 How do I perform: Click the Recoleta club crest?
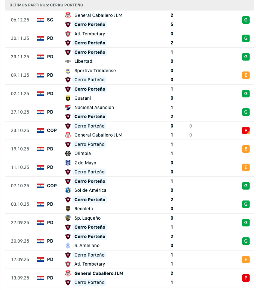point(68,209)
